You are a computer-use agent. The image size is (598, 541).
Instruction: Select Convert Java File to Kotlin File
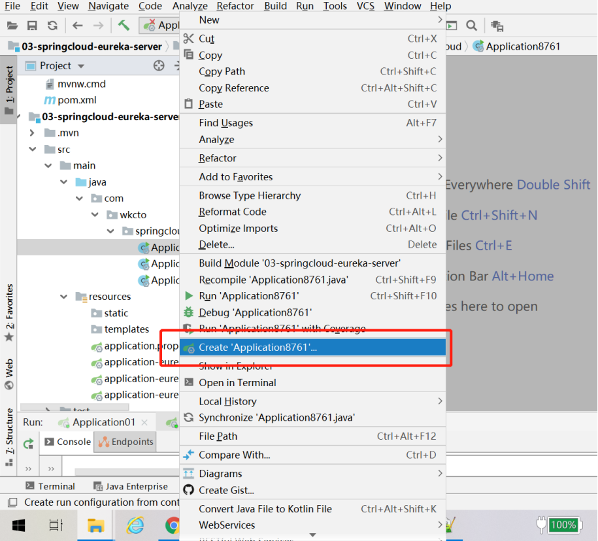pos(312,509)
